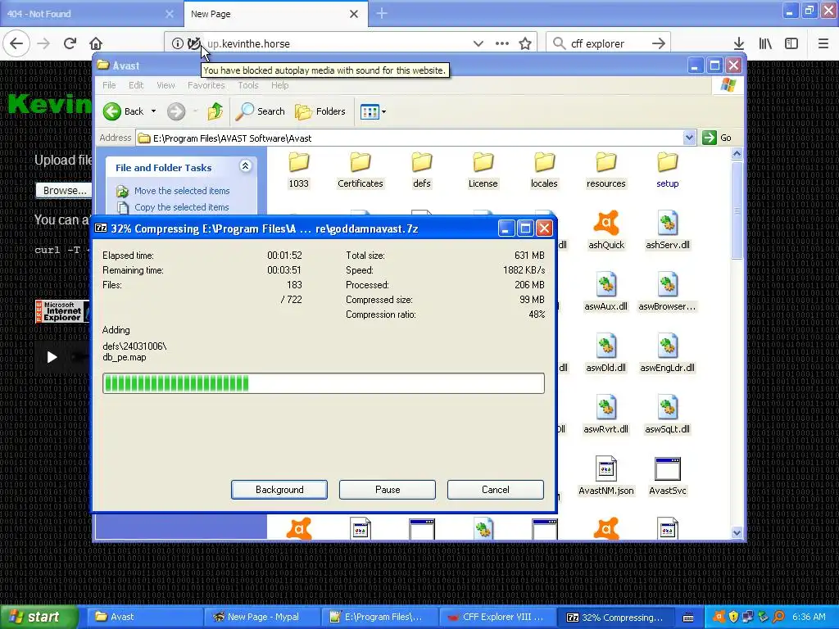Image resolution: width=839 pixels, height=629 pixels.
Task: Open the Back history dropdown arrow
Action: [x=153, y=111]
